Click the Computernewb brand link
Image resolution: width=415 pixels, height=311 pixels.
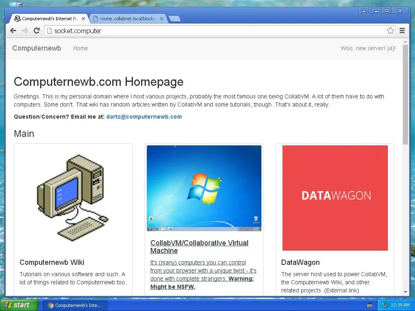36,48
